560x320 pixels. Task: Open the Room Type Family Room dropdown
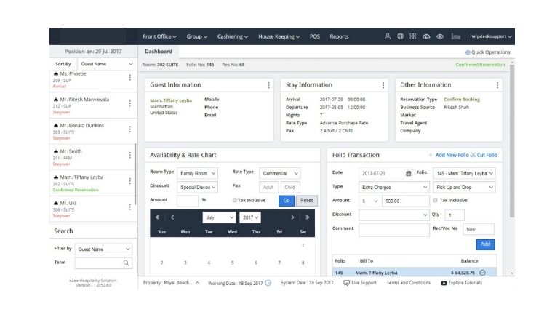pyautogui.click(x=198, y=173)
